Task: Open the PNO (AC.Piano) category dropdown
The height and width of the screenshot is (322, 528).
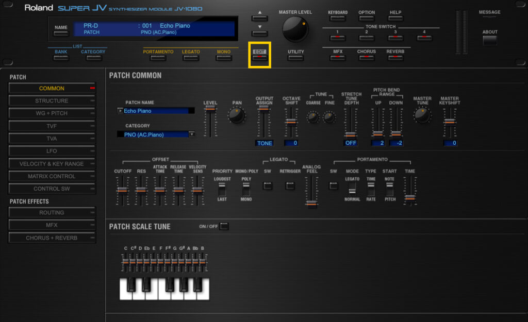Action: coord(192,134)
